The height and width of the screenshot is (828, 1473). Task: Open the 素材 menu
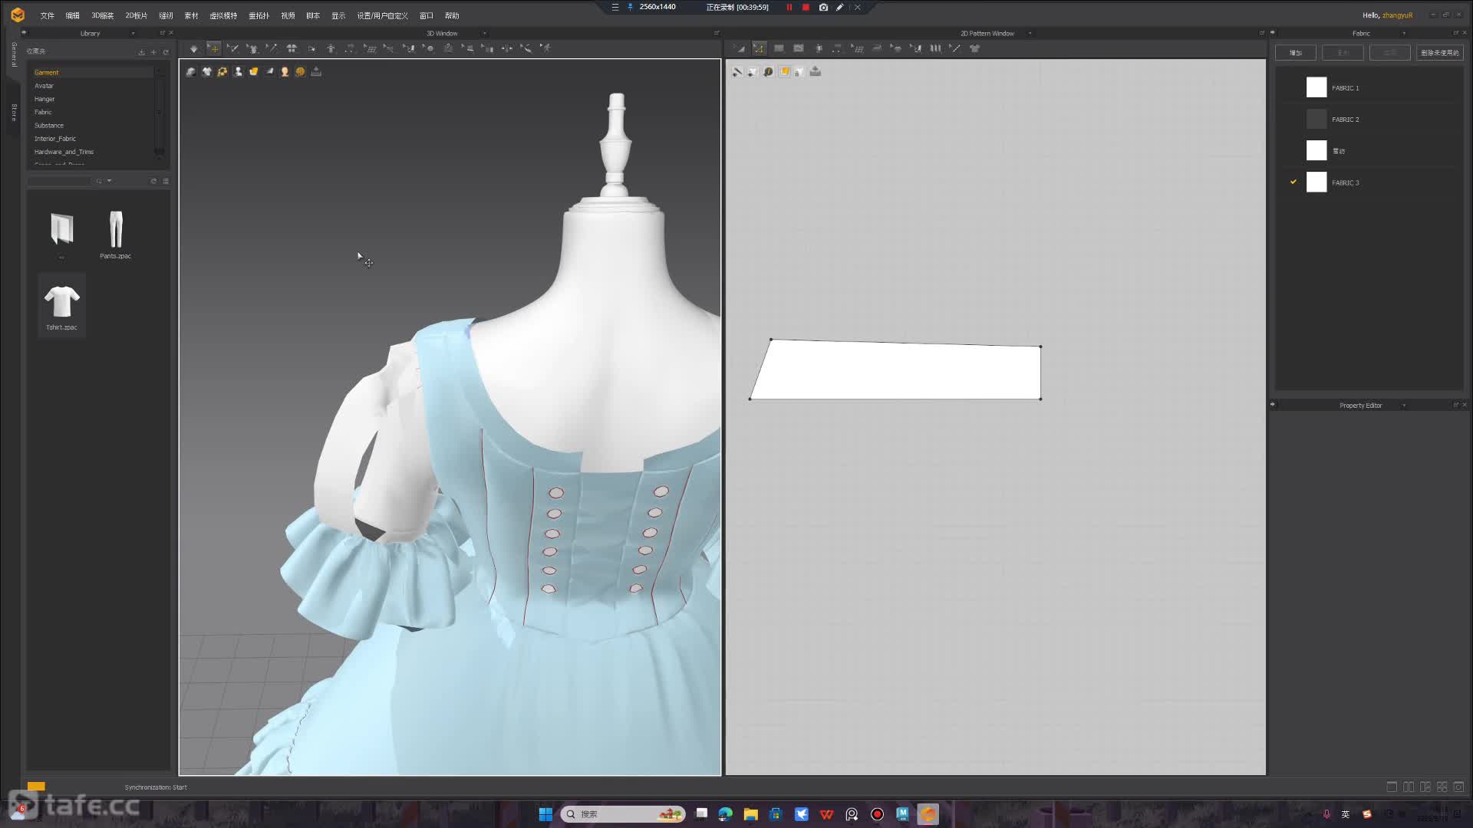point(191,15)
